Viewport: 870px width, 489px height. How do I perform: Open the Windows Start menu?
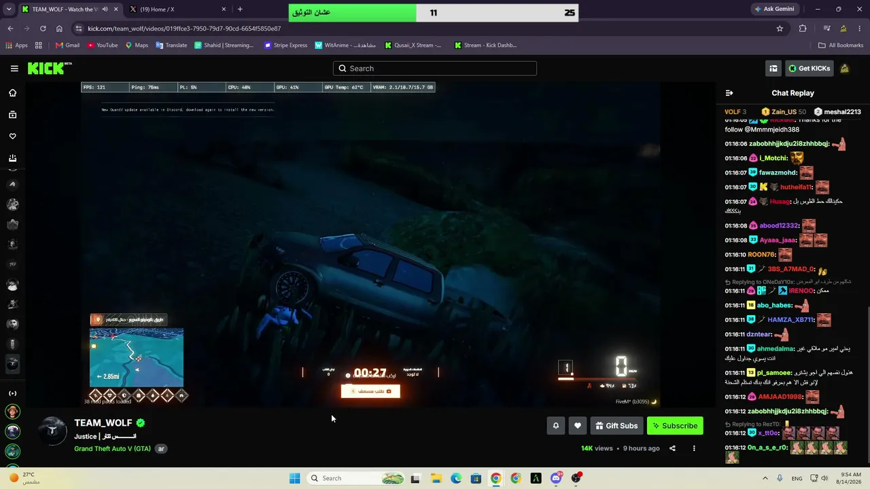[294, 478]
